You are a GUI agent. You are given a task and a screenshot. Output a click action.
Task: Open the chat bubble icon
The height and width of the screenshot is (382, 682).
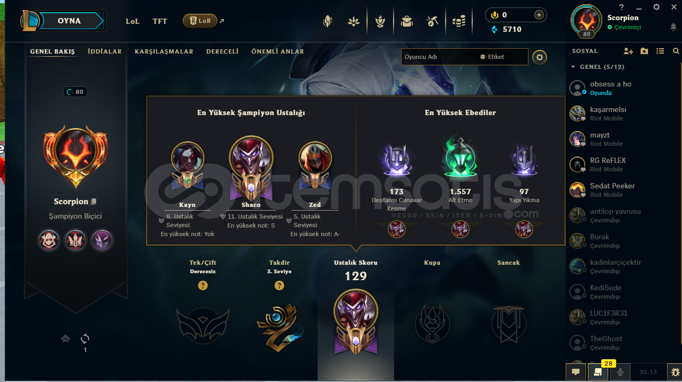(x=575, y=372)
